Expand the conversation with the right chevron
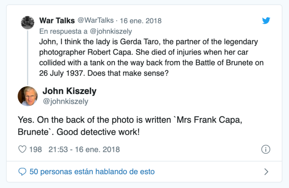 click(266, 171)
